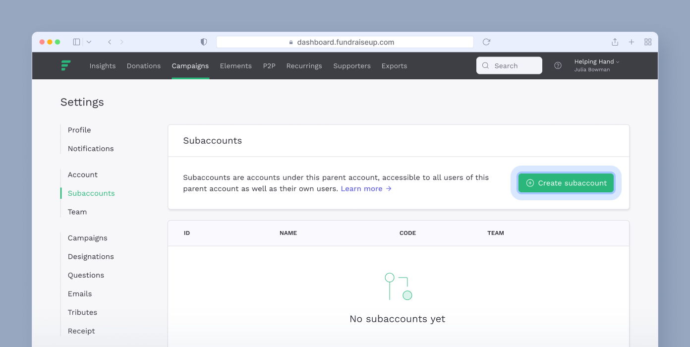This screenshot has width=690, height=347.
Task: Open Designations in settings sidebar
Action: click(x=91, y=257)
